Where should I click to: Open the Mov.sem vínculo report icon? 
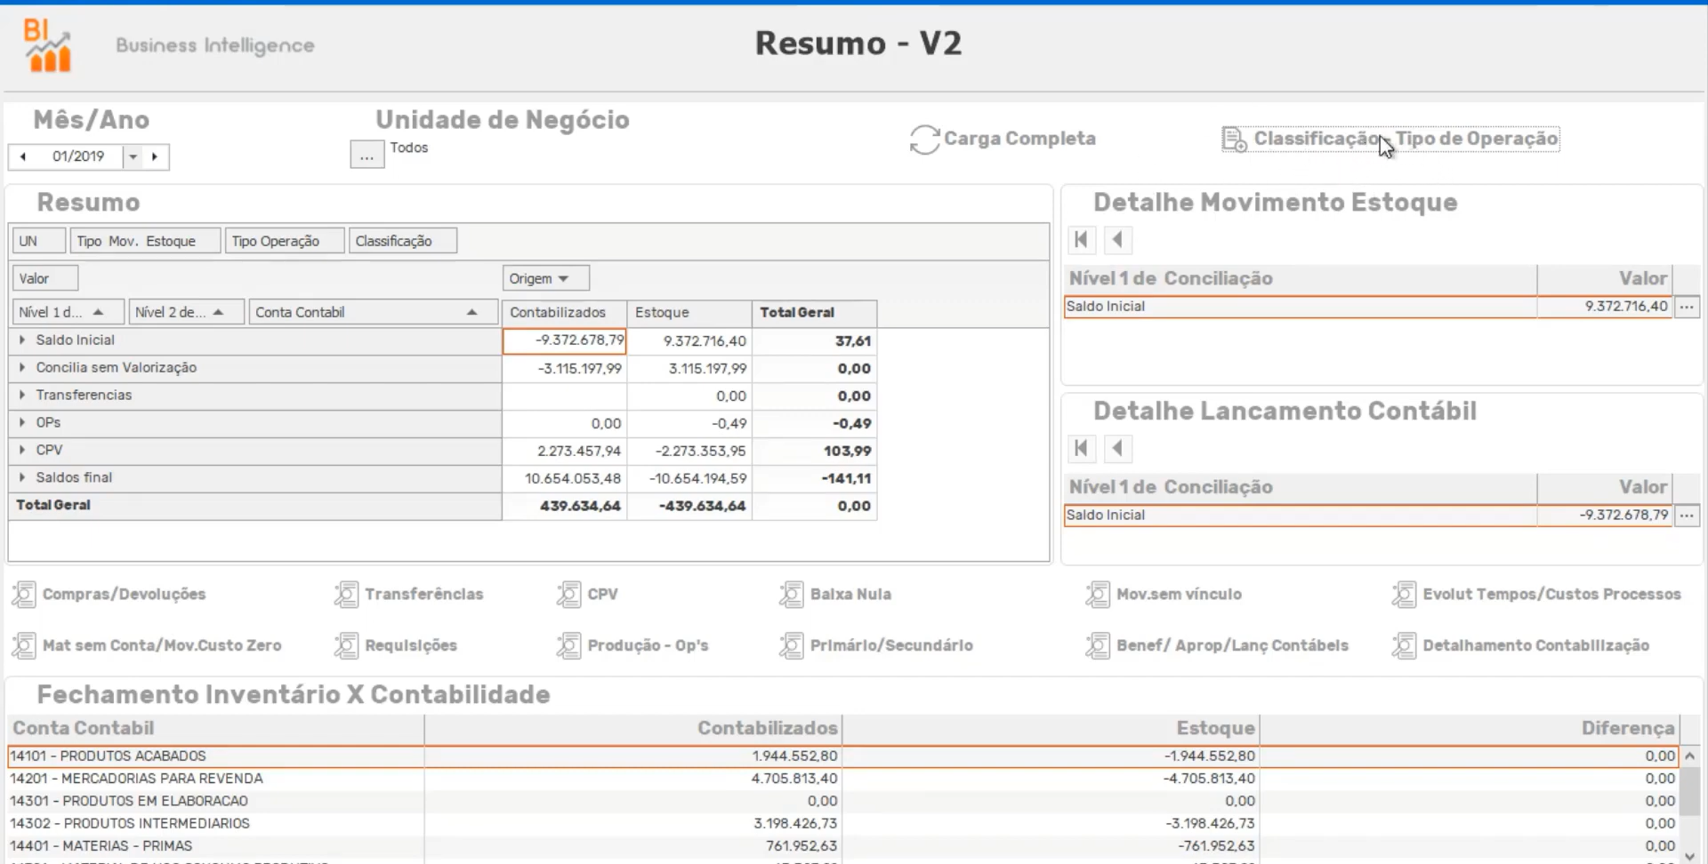click(x=1098, y=594)
